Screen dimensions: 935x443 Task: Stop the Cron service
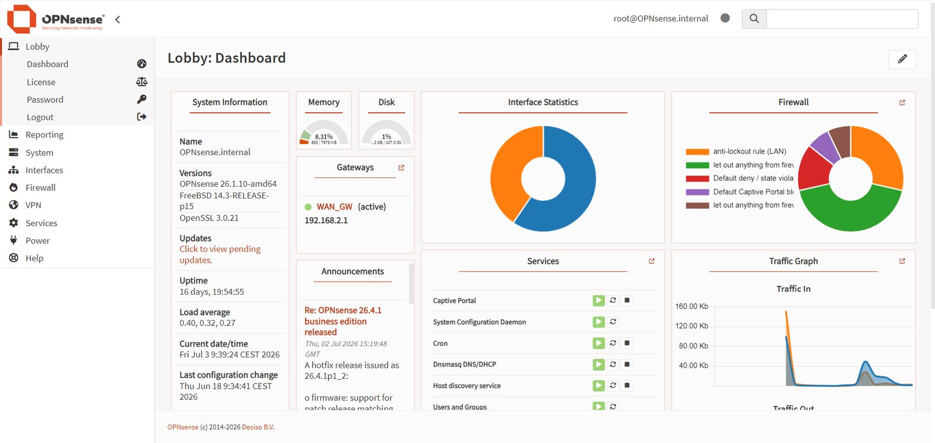627,343
